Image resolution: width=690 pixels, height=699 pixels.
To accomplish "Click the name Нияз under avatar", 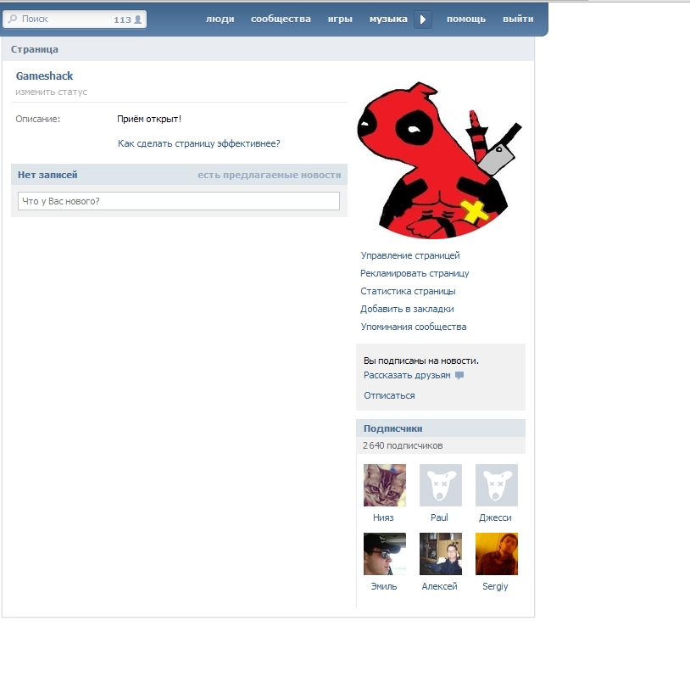I will click(x=383, y=517).
